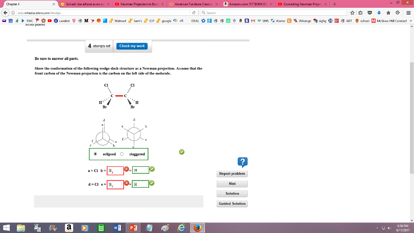Click the Guided Solution button
The height and width of the screenshot is (233, 414).
(x=232, y=203)
